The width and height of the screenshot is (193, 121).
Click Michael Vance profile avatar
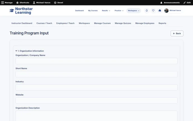[166, 10]
